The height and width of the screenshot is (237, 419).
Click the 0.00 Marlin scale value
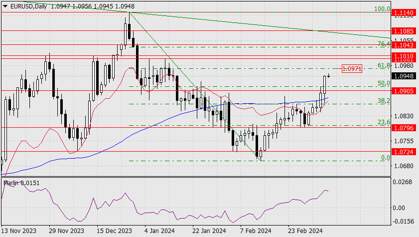tap(399, 208)
